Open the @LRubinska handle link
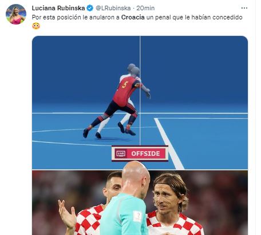261x235 pixels. 113,8
